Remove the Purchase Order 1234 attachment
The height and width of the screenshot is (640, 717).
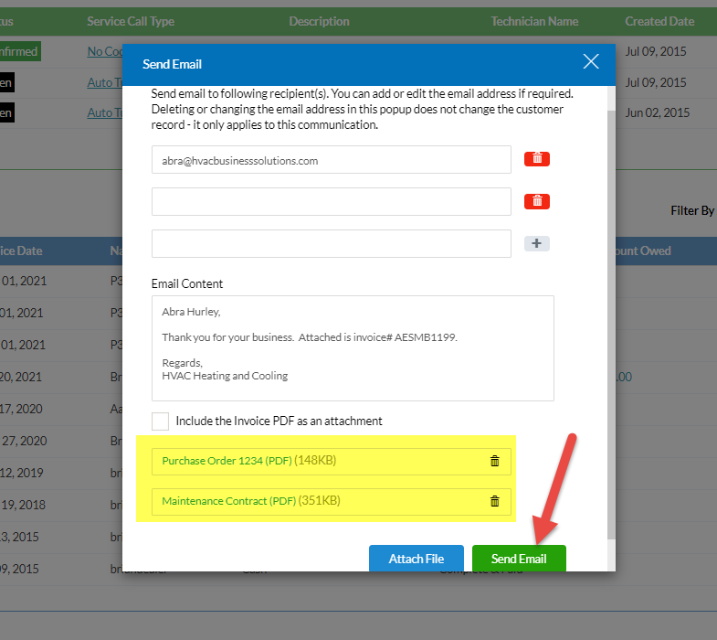(x=494, y=461)
